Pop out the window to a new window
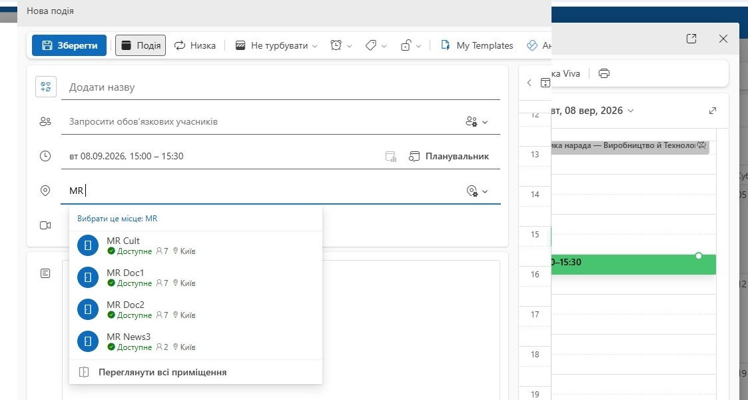 (x=691, y=39)
